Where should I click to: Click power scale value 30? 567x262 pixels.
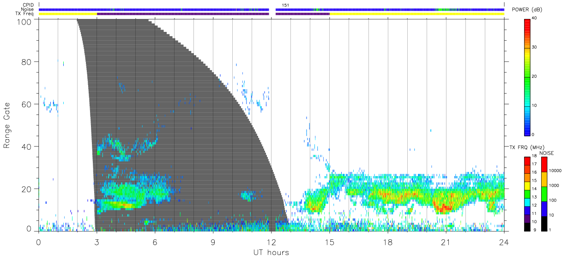535,47
